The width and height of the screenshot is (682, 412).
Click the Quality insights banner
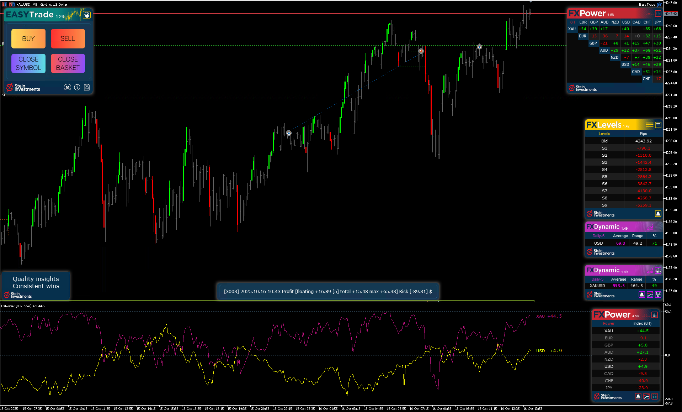(36, 286)
